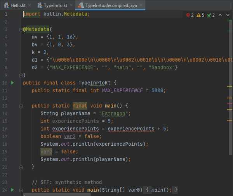This screenshot has width=233, height=196.
Task: Click the vertical scrollbar thumb on the right
Action: coord(230,88)
